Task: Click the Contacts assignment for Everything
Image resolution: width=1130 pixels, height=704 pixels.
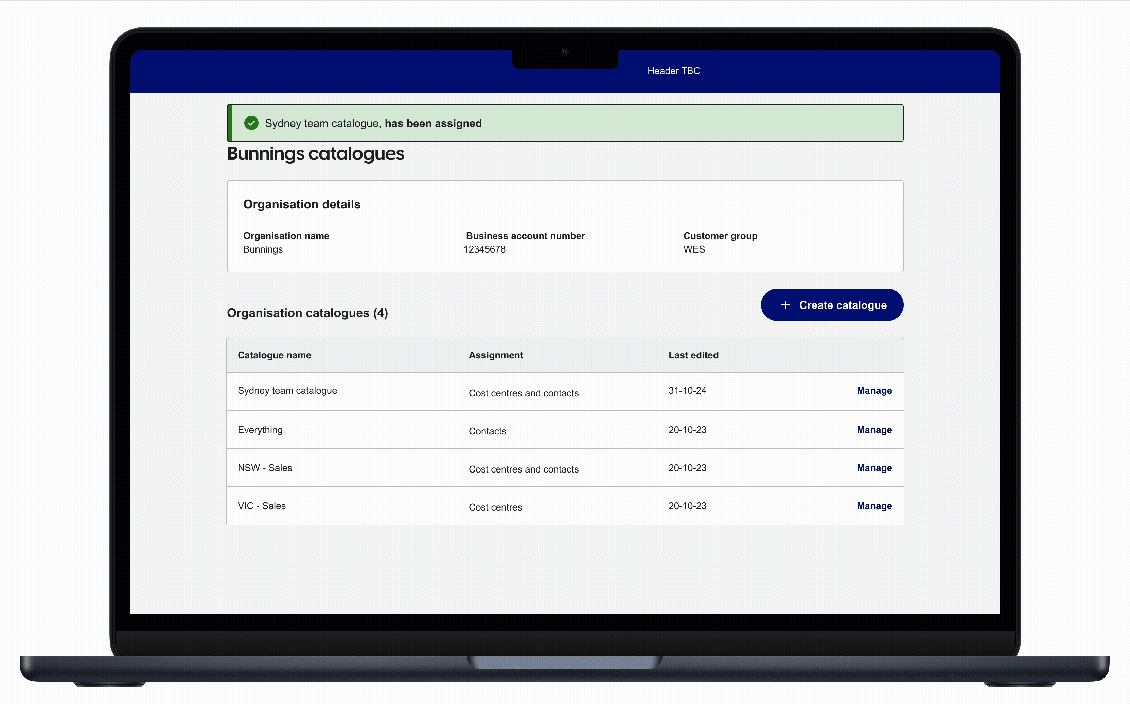Action: pyautogui.click(x=488, y=432)
